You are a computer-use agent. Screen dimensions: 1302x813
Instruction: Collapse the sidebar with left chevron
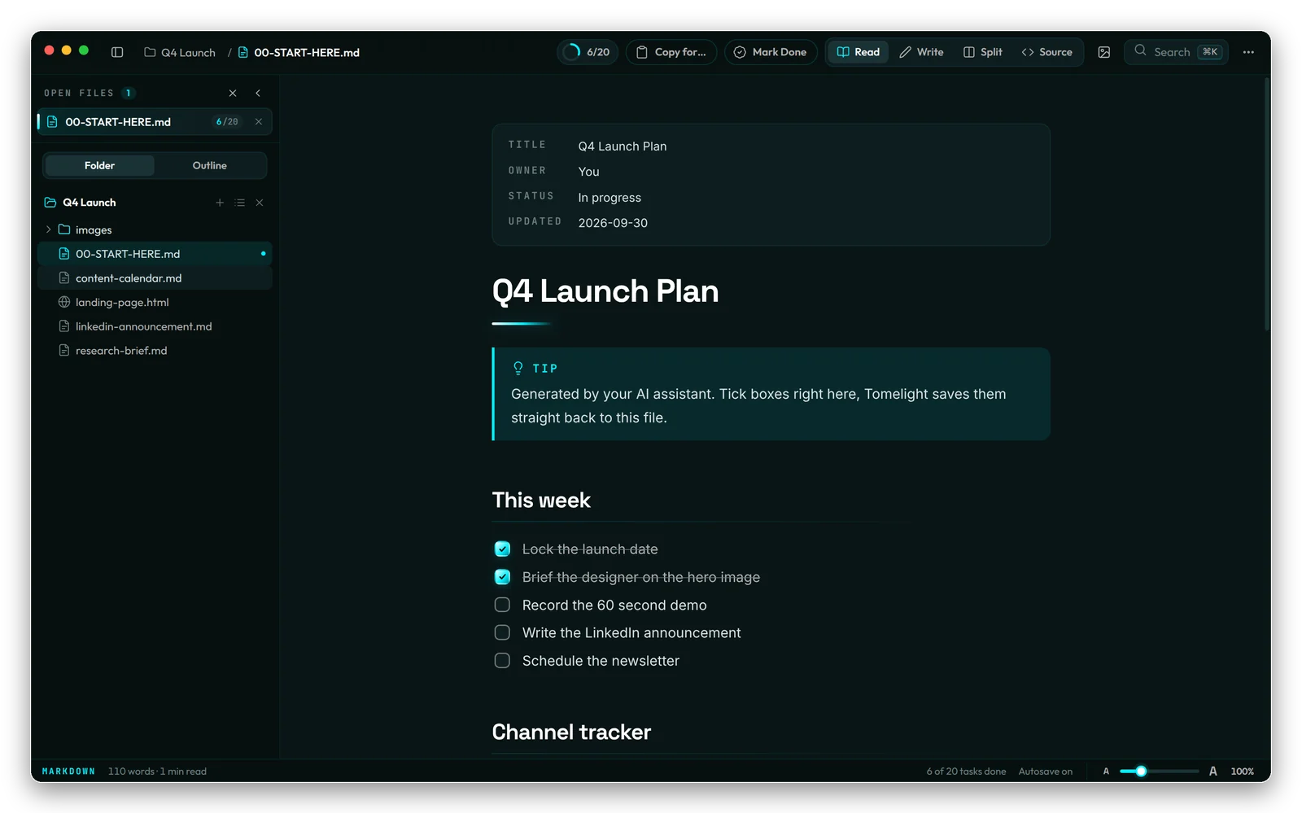pyautogui.click(x=258, y=93)
